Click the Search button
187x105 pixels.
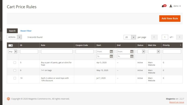tap(12, 31)
